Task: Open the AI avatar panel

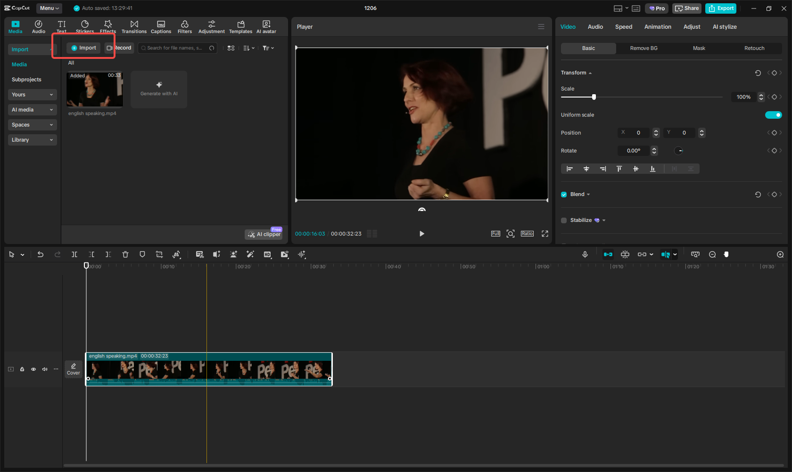Action: [x=266, y=26]
